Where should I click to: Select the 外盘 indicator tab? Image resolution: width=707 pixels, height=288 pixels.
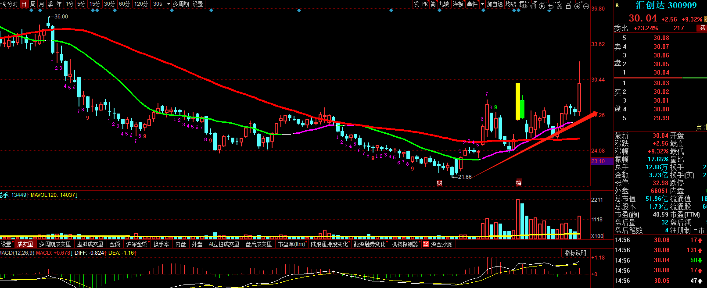[x=197, y=244]
